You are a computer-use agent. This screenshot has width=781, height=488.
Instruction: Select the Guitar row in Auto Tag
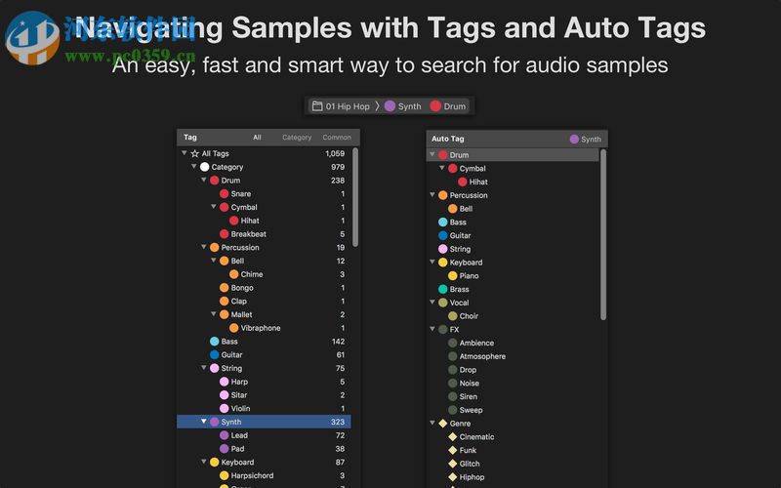514,235
